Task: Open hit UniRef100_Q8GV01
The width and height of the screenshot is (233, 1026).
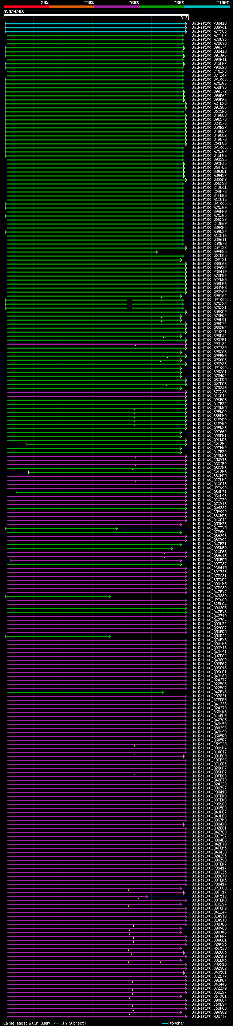Action: click(x=209, y=28)
